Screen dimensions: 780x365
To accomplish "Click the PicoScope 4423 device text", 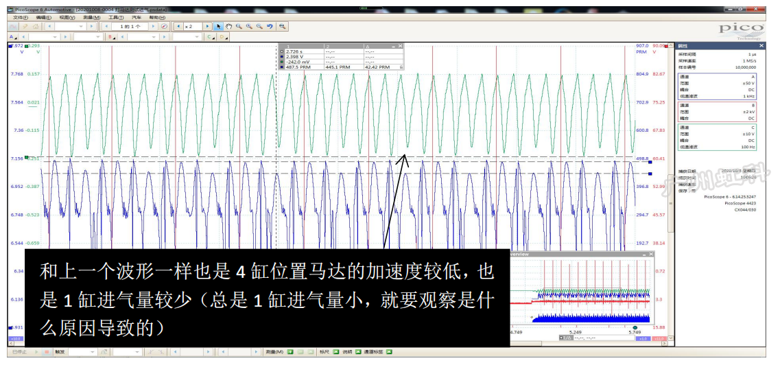I will point(741,203).
